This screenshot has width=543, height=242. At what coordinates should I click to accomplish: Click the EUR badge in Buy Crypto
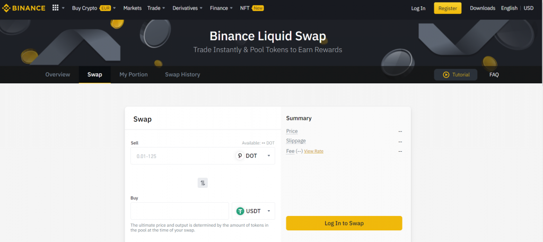(x=106, y=8)
